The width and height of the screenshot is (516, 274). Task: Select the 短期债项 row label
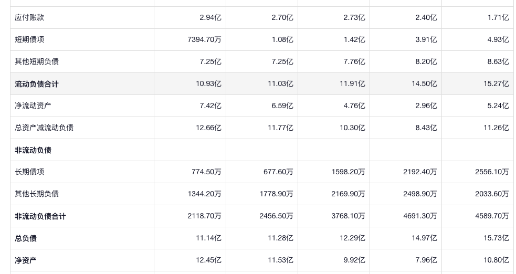(29, 39)
